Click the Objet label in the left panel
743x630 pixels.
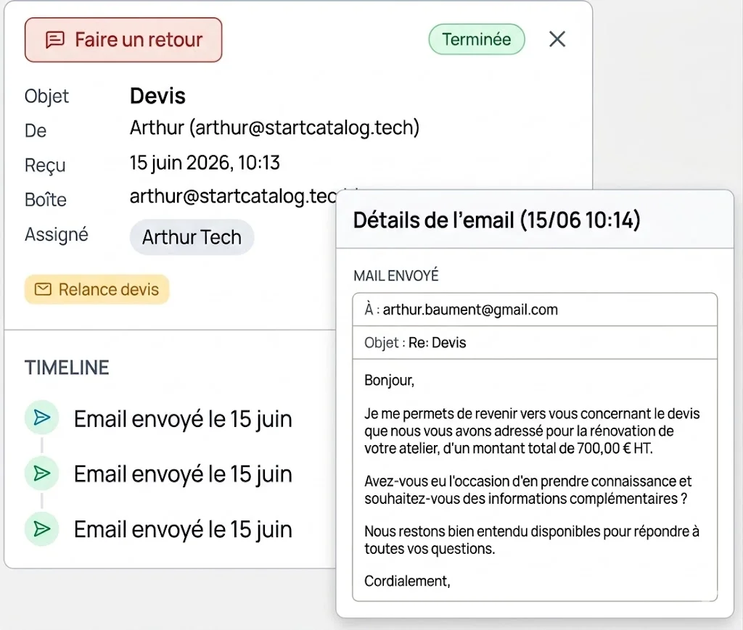(x=46, y=96)
